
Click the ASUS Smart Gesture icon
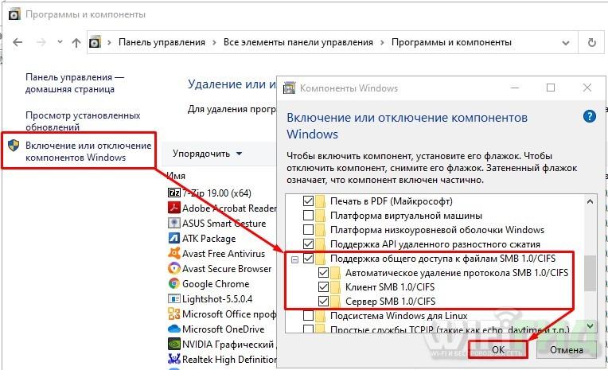[x=174, y=223]
